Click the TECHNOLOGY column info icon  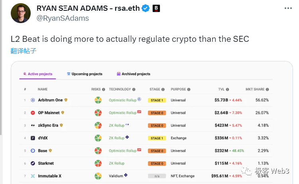[x=134, y=90]
